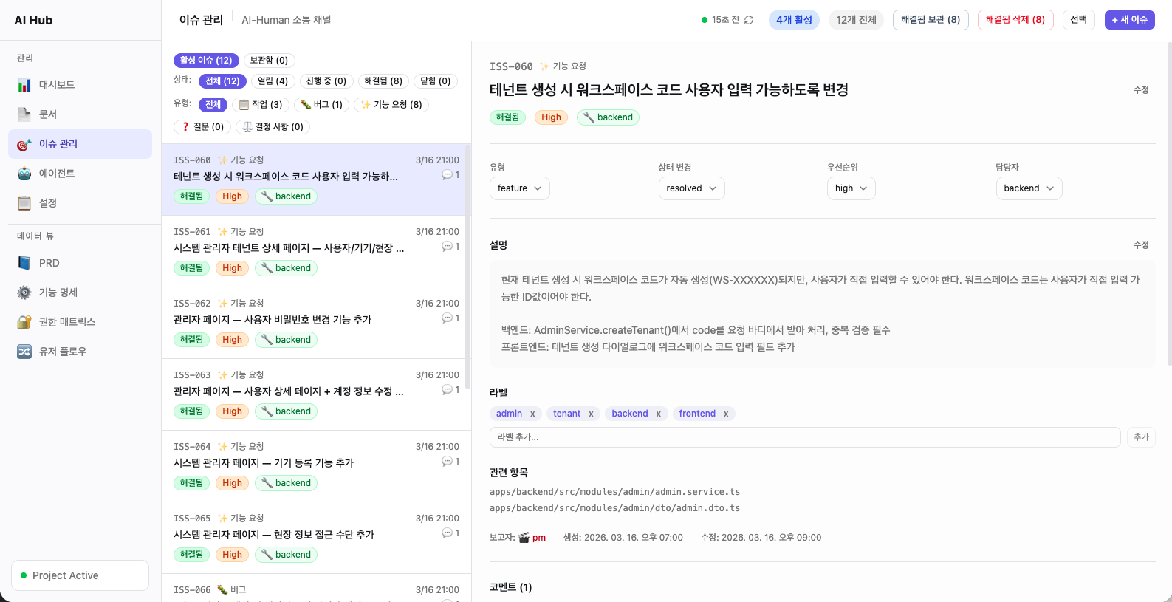The width and height of the screenshot is (1172, 602).
Task: Toggle the 보관함 (0) filter
Action: click(269, 61)
